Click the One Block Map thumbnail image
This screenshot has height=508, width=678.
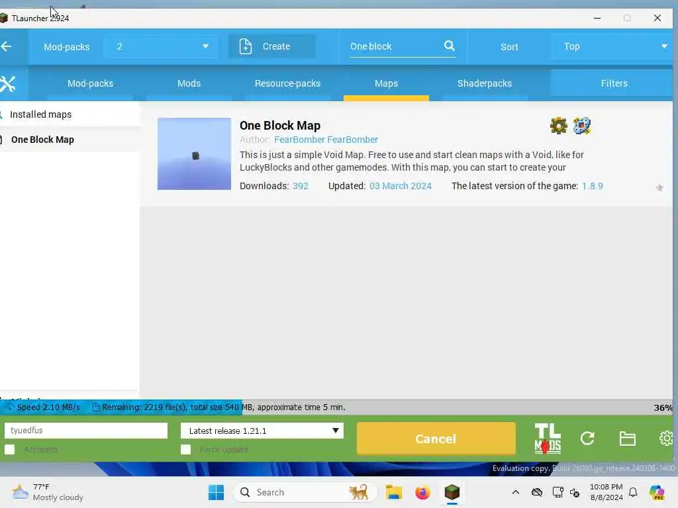194,153
